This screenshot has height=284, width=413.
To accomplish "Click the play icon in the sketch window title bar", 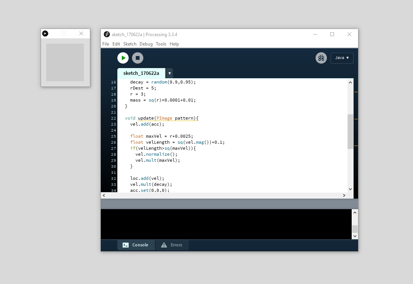I will point(45,33).
